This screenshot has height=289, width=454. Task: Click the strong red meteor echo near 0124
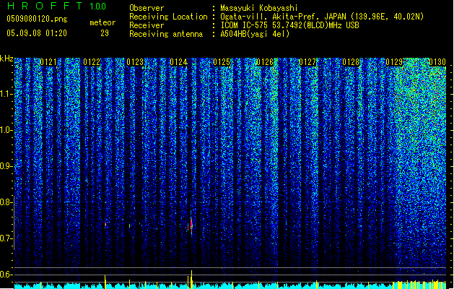tap(191, 225)
